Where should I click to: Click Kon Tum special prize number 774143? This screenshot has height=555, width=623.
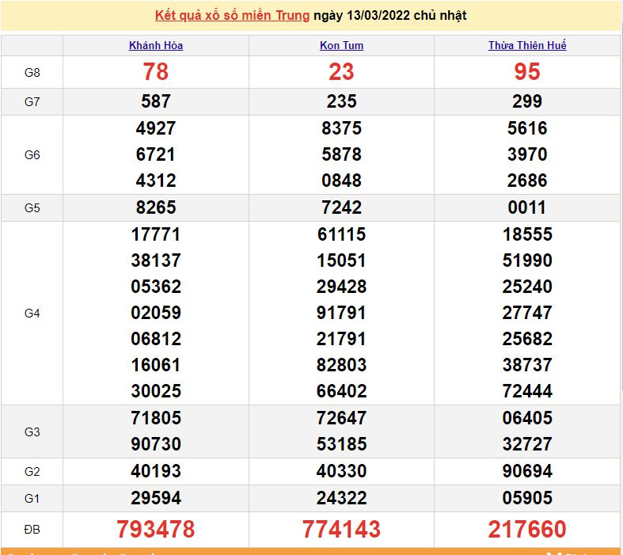click(x=341, y=529)
